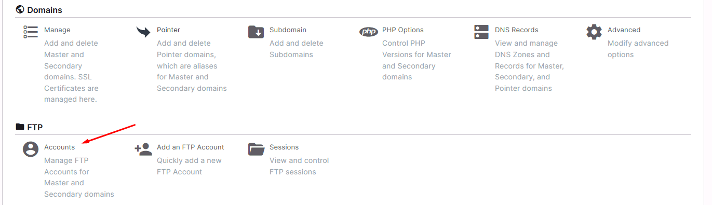Screen dimensions: 712x205
Task: Click the Sessions open folder icon
Action: 257,149
